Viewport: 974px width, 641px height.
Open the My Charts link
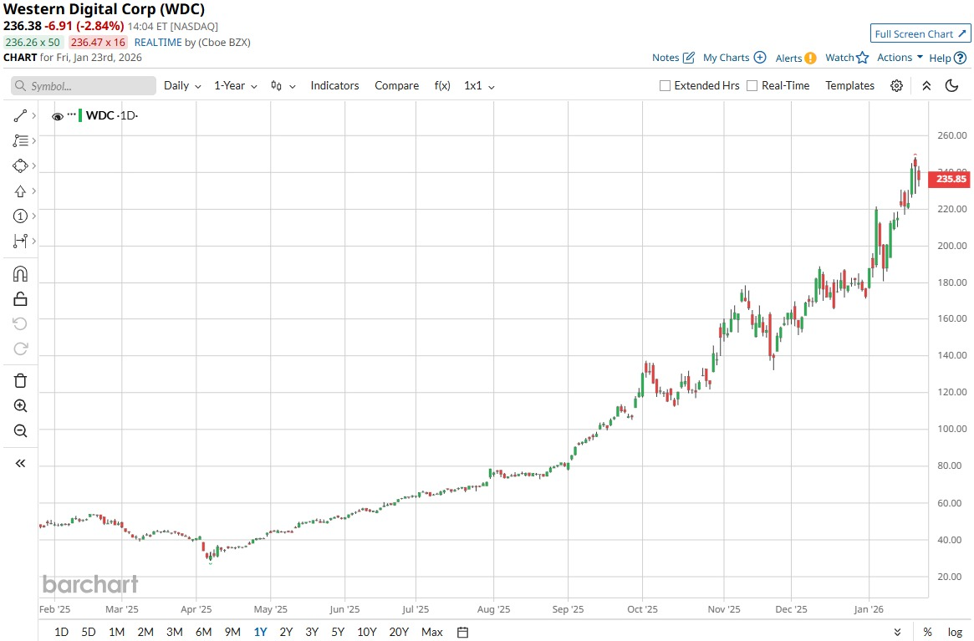tap(727, 57)
